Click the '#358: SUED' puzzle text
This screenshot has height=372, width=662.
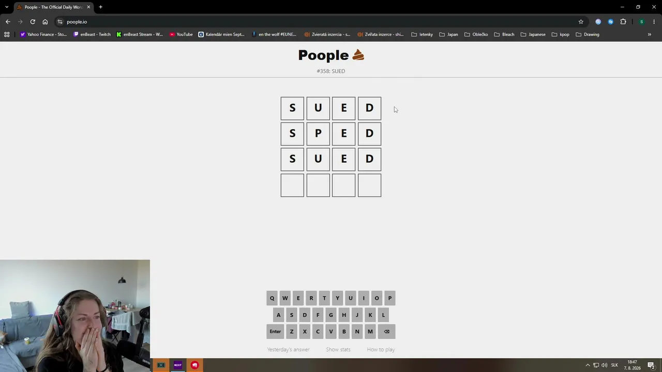pyautogui.click(x=331, y=71)
